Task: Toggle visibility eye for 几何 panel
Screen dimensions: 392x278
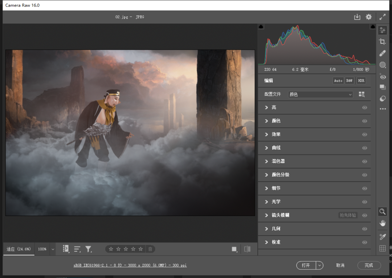Action: point(365,229)
